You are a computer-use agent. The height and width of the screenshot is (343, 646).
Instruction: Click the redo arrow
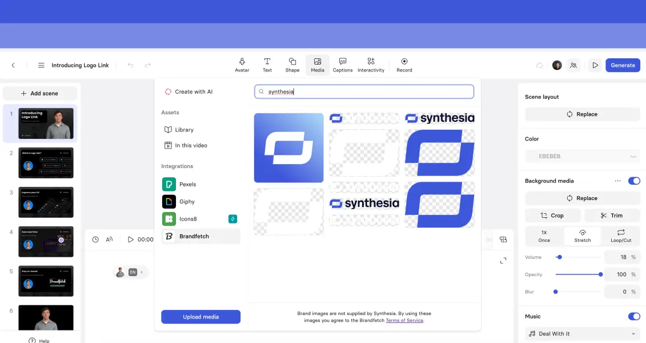point(148,65)
